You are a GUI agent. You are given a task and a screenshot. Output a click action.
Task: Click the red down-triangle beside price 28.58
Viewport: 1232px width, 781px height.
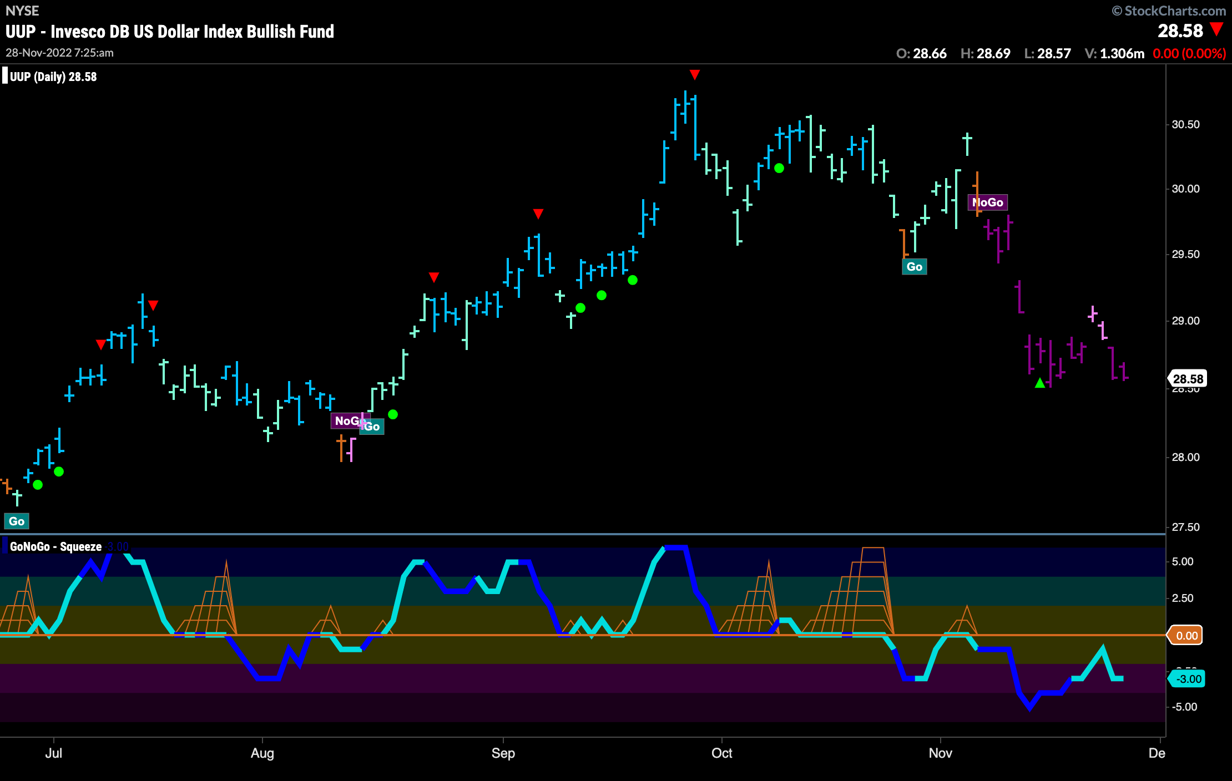tap(1216, 29)
